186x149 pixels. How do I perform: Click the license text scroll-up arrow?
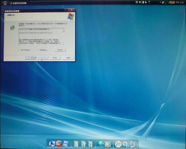tap(64, 30)
